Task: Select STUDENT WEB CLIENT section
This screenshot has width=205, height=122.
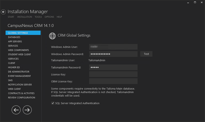Action: (19, 54)
